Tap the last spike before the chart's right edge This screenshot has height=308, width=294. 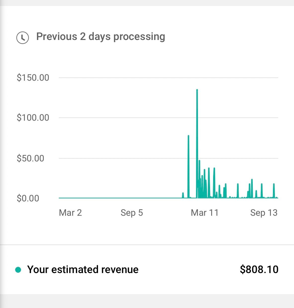pyautogui.click(x=274, y=184)
